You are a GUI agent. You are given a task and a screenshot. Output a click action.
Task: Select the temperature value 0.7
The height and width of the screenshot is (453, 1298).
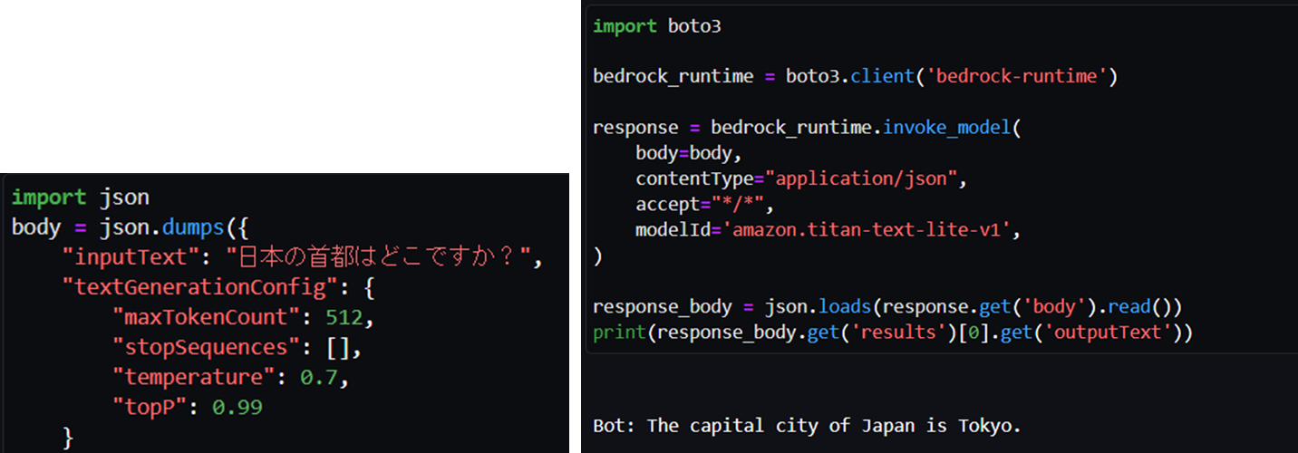coord(317,378)
